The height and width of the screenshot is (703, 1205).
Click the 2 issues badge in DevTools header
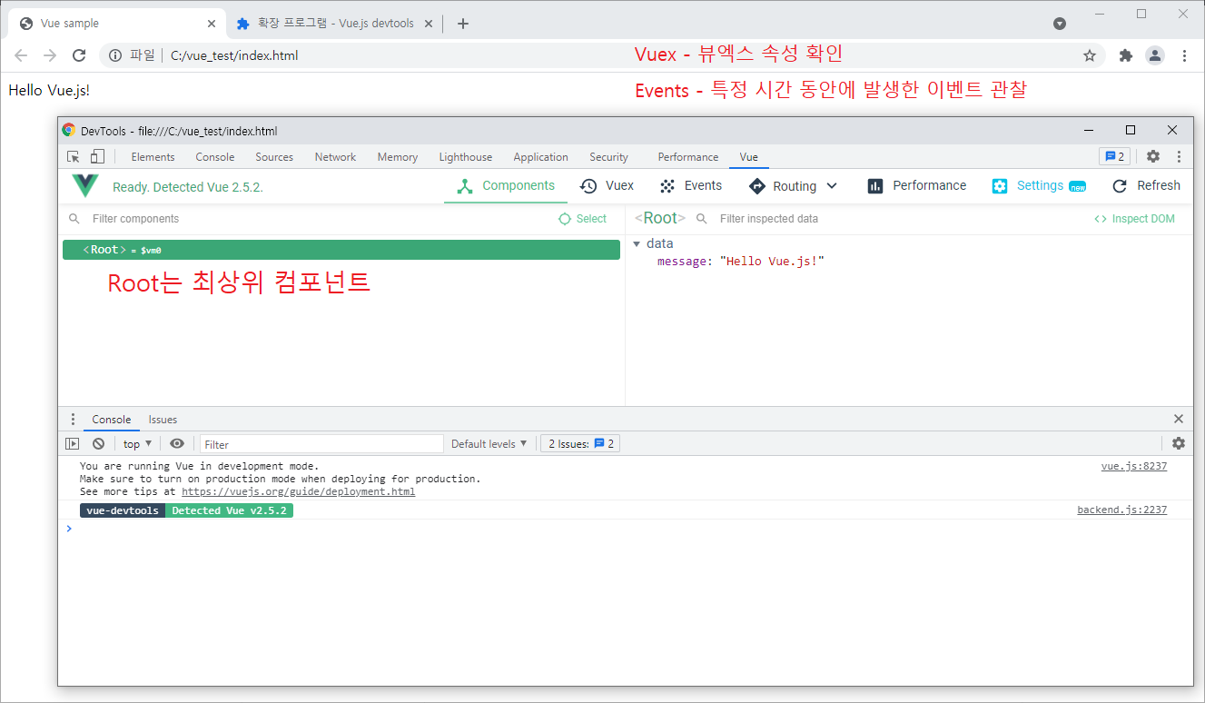tap(1114, 156)
